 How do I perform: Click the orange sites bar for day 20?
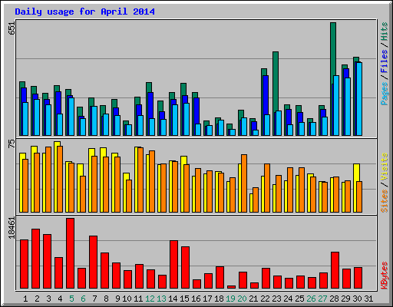coord(244,183)
